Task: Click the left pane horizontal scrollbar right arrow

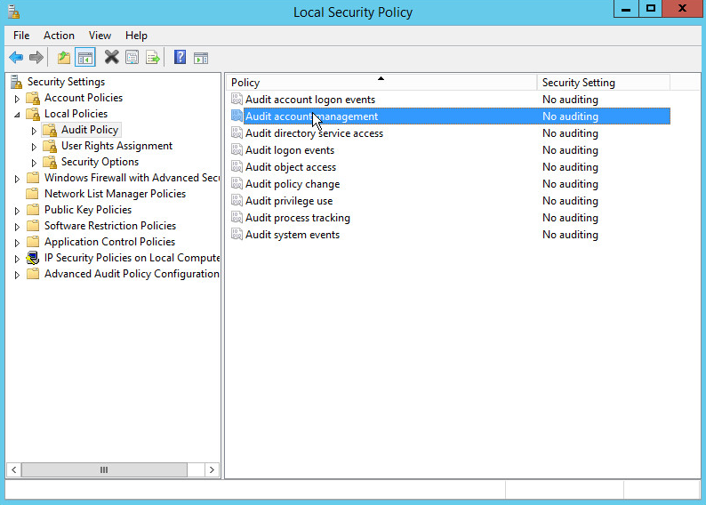Action: [x=212, y=469]
